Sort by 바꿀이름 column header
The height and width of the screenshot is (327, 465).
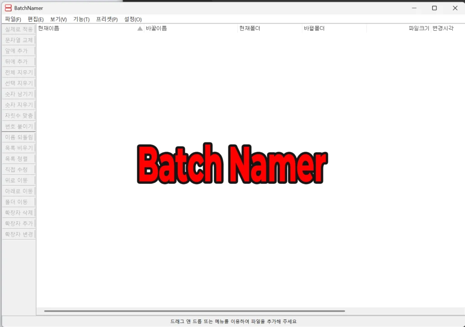click(191, 29)
